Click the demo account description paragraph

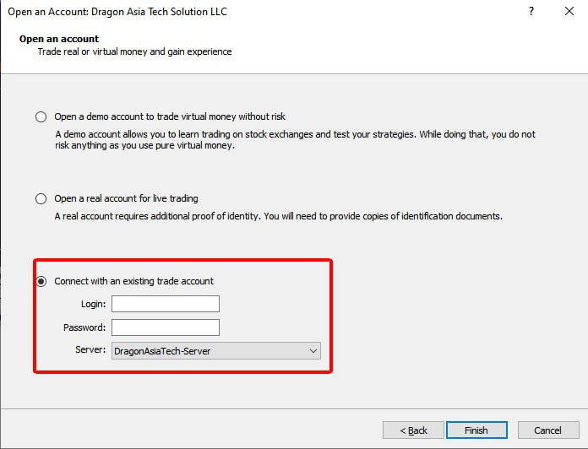point(295,140)
